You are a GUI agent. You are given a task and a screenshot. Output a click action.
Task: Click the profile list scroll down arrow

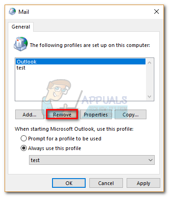pyautogui.click(x=149, y=97)
